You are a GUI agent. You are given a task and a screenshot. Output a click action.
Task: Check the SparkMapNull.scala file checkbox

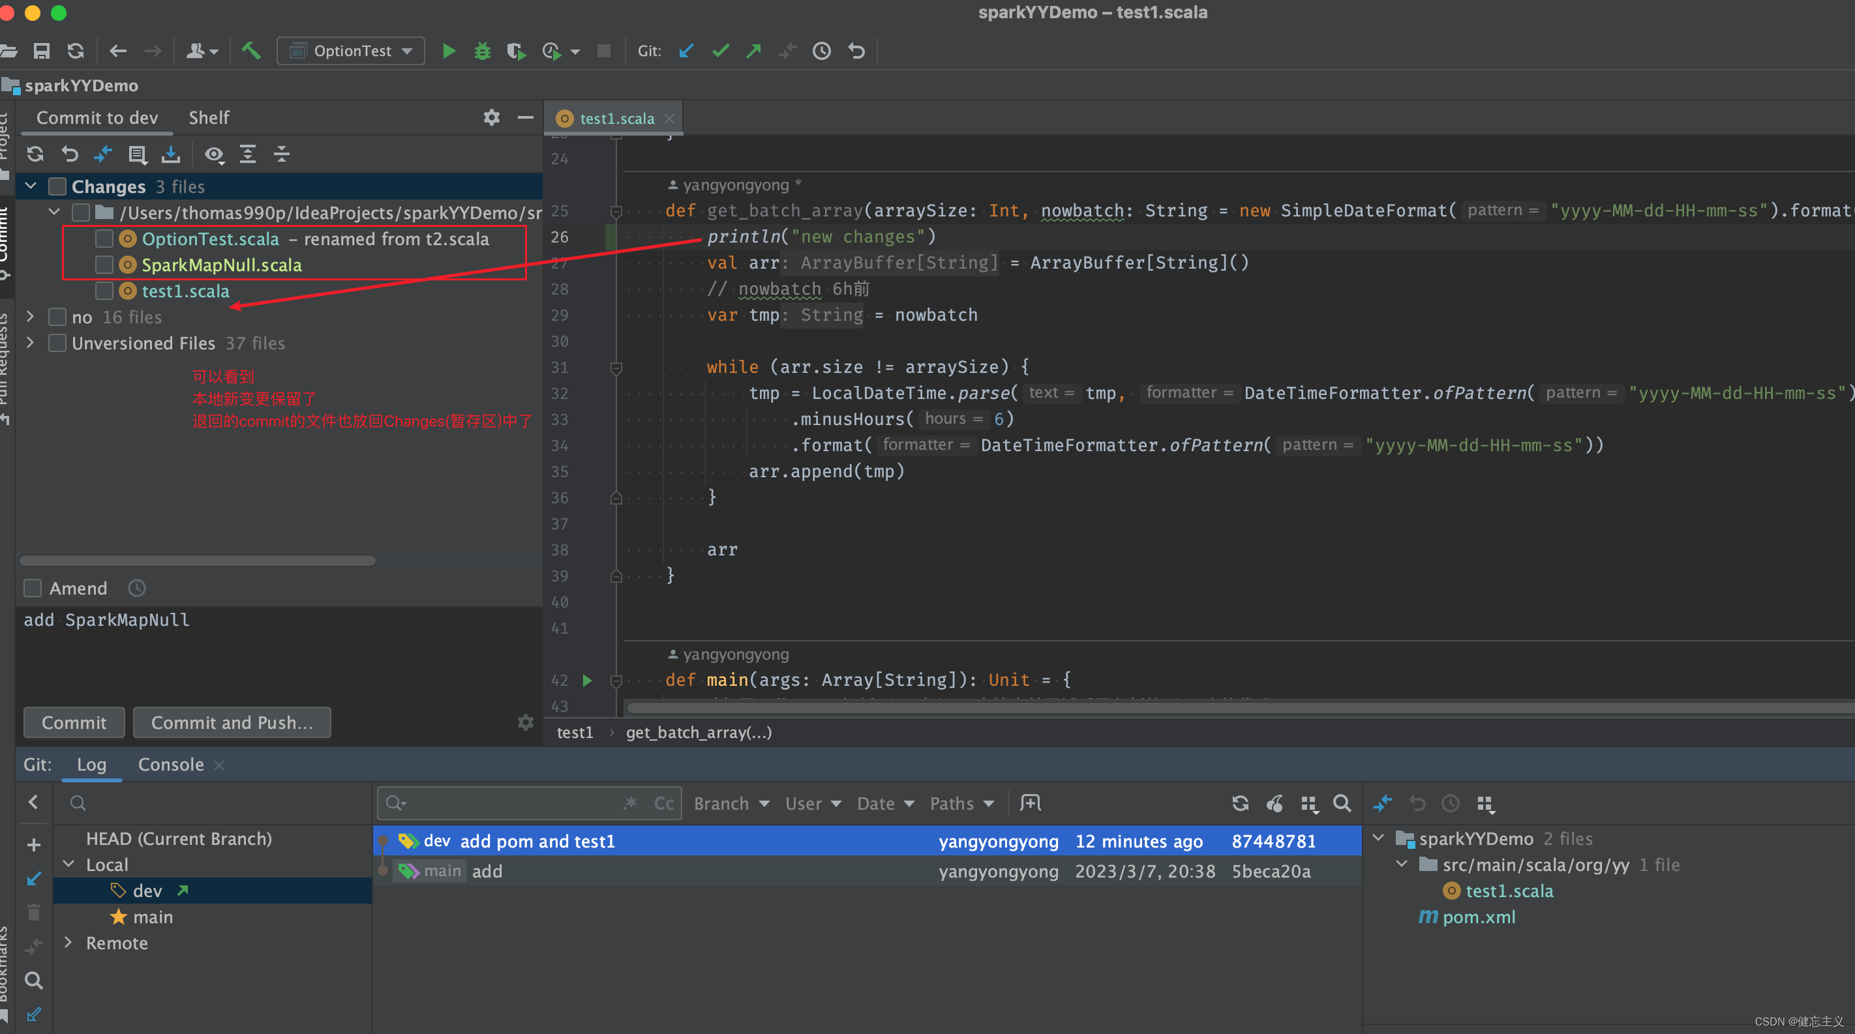pyautogui.click(x=104, y=265)
